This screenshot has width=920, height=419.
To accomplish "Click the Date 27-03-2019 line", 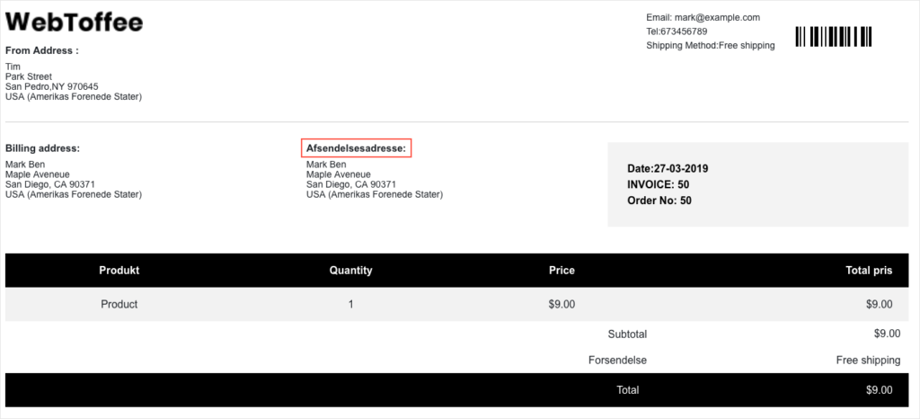I will pyautogui.click(x=668, y=169).
